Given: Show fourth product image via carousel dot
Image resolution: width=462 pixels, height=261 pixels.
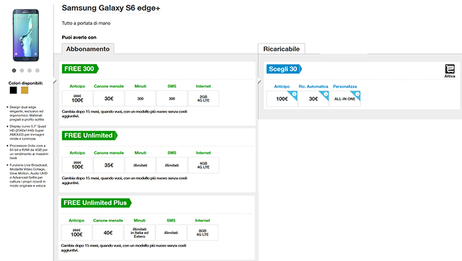Looking at the screenshot, I should click(x=38, y=71).
